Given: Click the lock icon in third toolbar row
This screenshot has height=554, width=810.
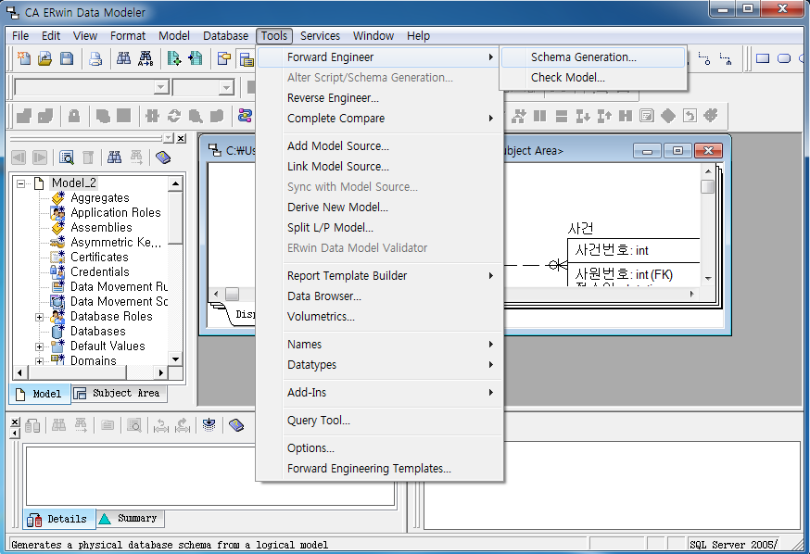Looking at the screenshot, I should [74, 116].
